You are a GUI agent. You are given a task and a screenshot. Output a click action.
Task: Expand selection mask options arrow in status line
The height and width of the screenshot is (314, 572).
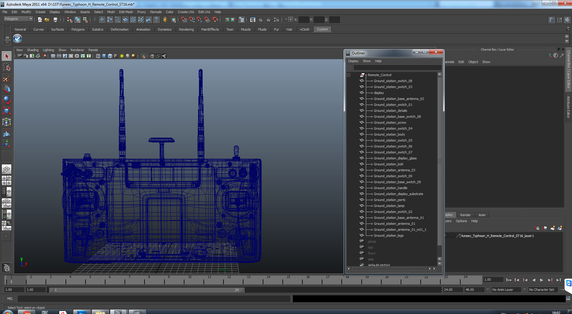(x=95, y=20)
